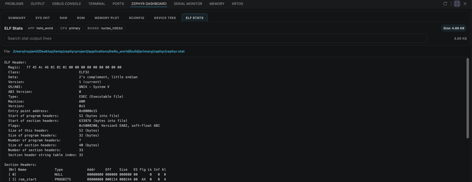The height and width of the screenshot is (182, 472).
Task: Select the Zephyr Dashboard tab
Action: click(x=149, y=4)
